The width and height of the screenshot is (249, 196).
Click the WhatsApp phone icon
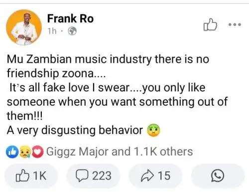(x=218, y=176)
